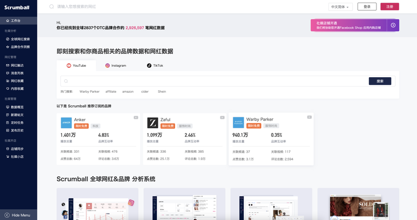Click the 社媒店铺开通 banner text
The height and width of the screenshot is (220, 417).
pyautogui.click(x=348, y=25)
